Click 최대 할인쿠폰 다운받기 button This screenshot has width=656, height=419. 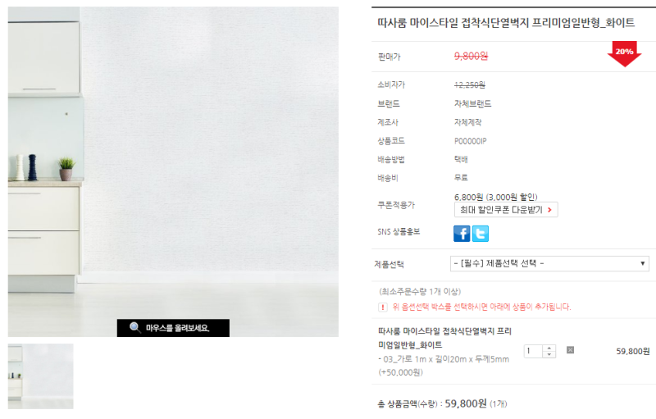[506, 210]
